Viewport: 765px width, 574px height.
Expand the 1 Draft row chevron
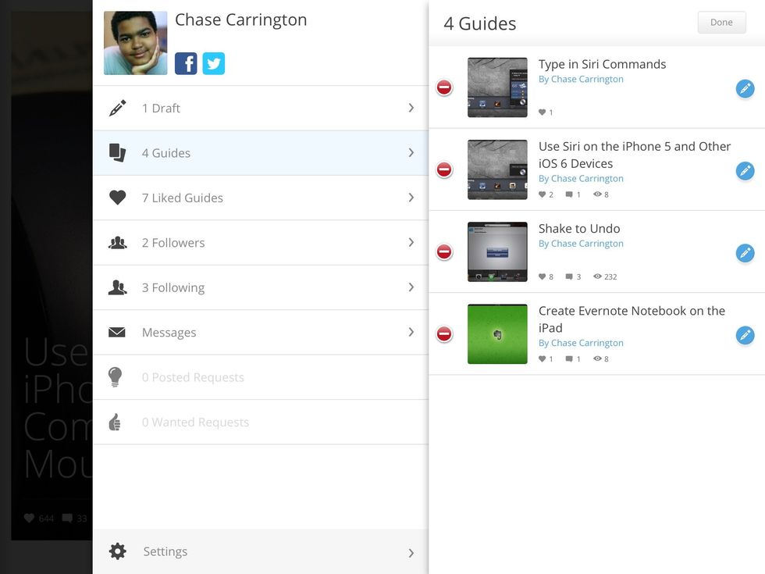(x=411, y=108)
